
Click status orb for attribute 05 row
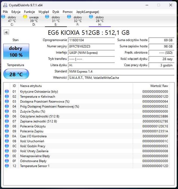[x=7, y=111]
